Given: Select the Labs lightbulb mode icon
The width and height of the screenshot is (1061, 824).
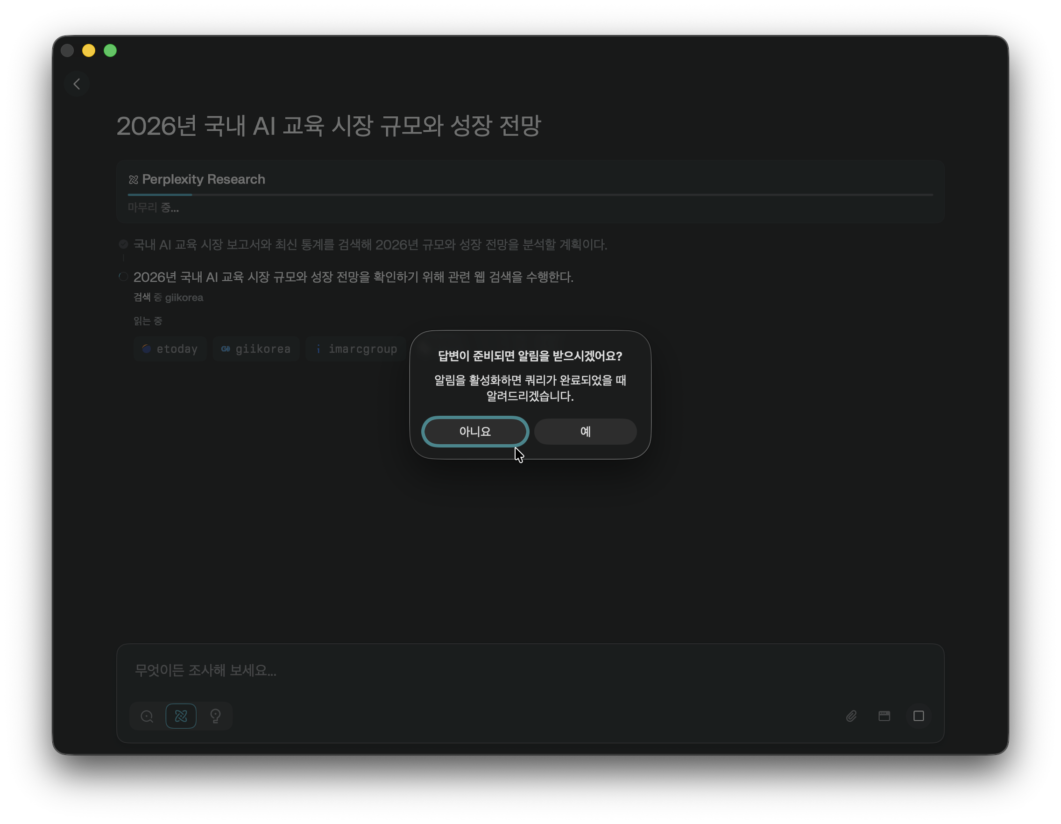Looking at the screenshot, I should [x=215, y=716].
